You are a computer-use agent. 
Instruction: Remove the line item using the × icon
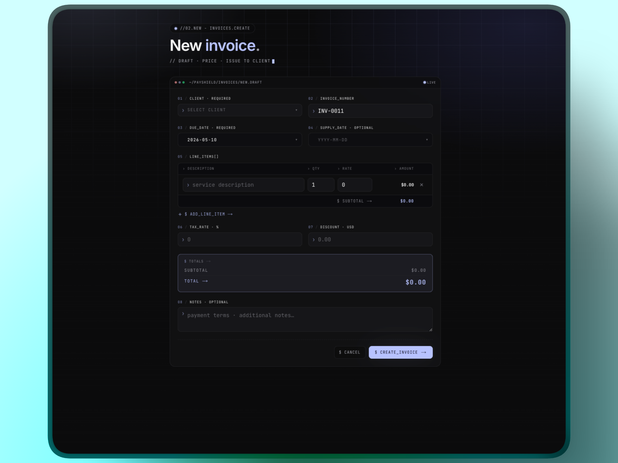[422, 185]
